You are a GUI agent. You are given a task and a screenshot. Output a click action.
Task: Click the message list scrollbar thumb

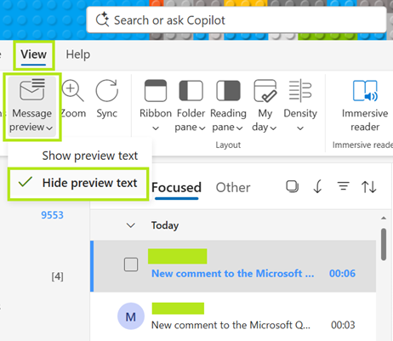click(384, 244)
